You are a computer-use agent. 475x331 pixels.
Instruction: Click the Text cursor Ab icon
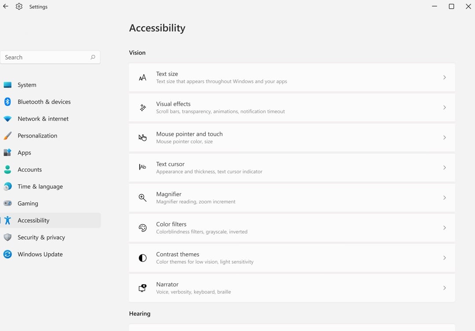point(142,167)
